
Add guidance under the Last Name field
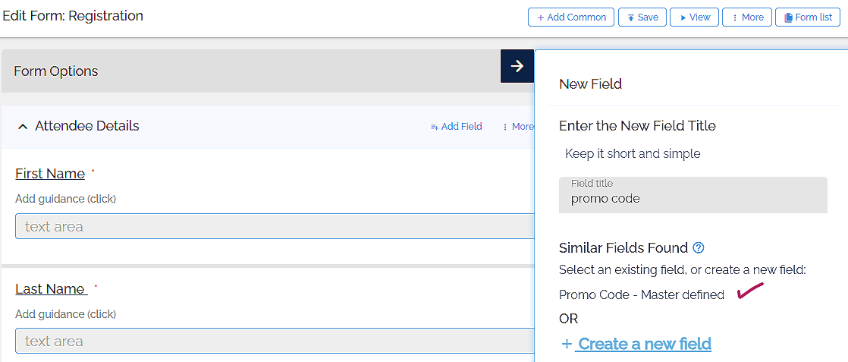click(65, 314)
